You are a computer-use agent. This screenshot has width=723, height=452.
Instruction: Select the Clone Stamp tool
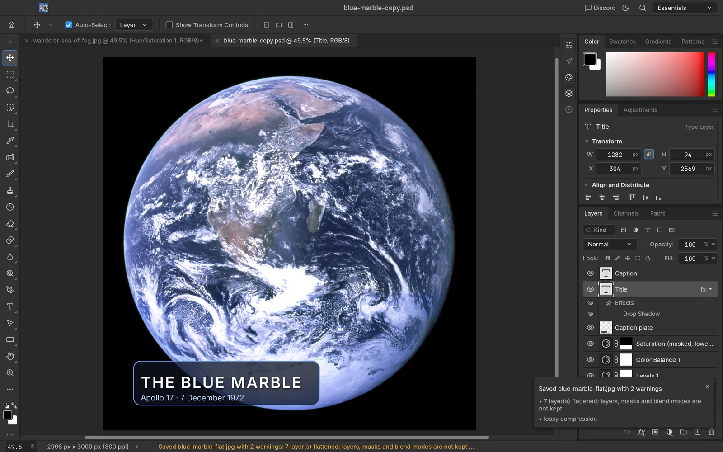[x=10, y=190]
